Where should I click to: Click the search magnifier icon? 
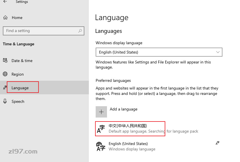coord(80,31)
